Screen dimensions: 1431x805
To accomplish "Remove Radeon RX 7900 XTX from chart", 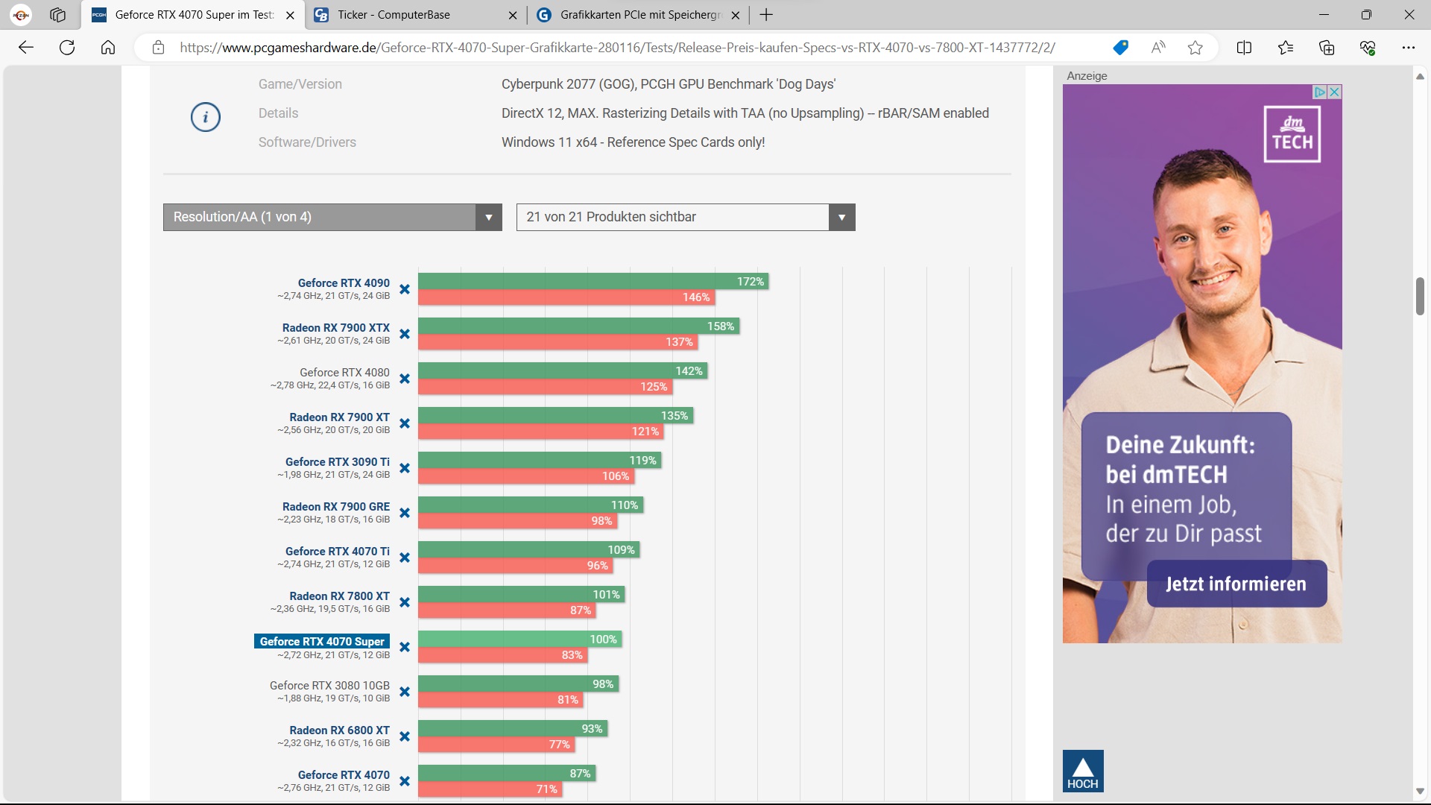I will (405, 334).
